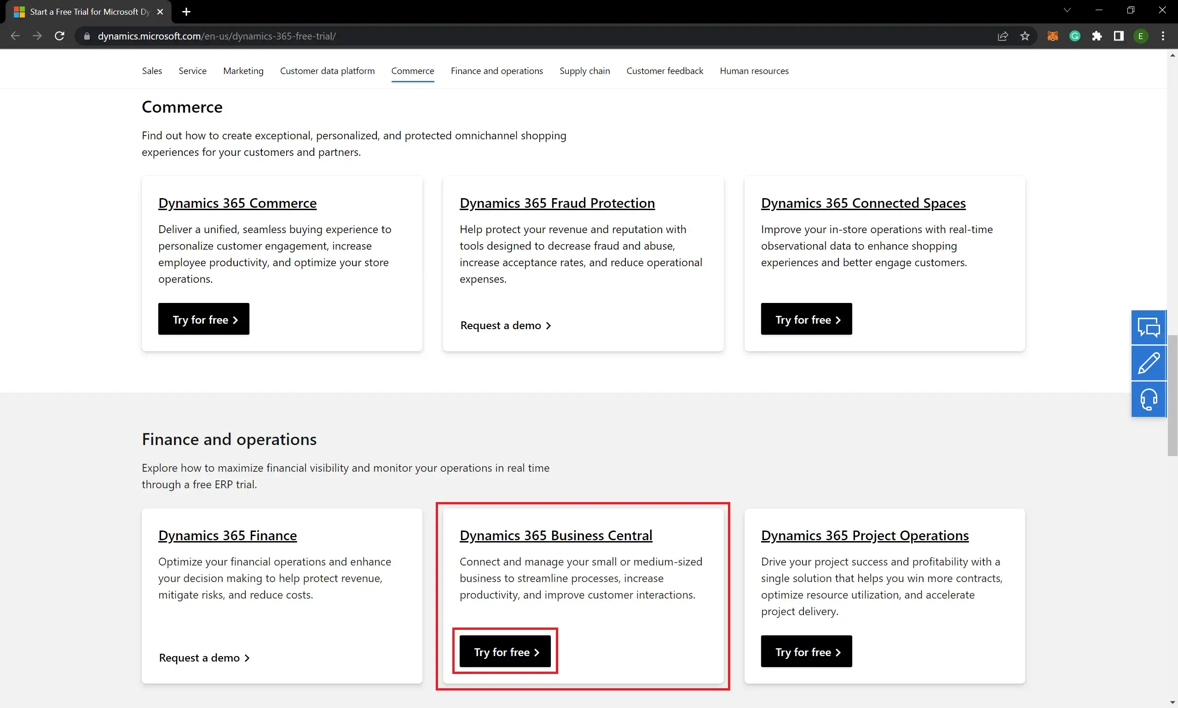Viewport: 1178px width, 708px height.
Task: Open the tab search dropdown arrow
Action: pos(1067,10)
